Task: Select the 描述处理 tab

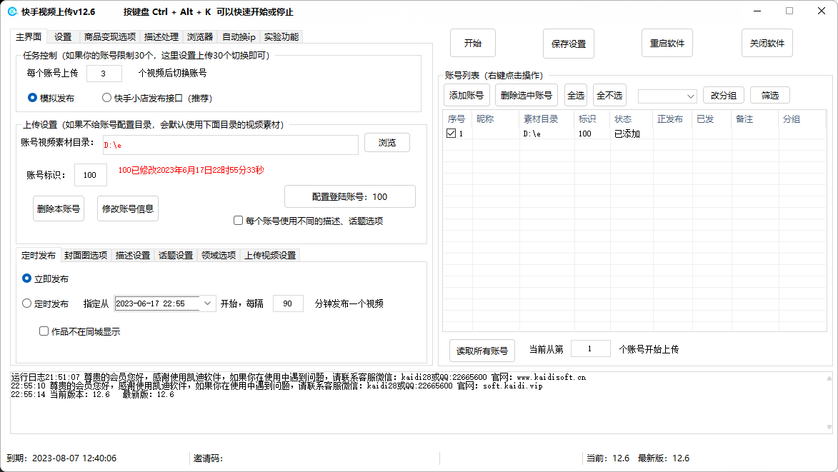Action: click(x=161, y=37)
